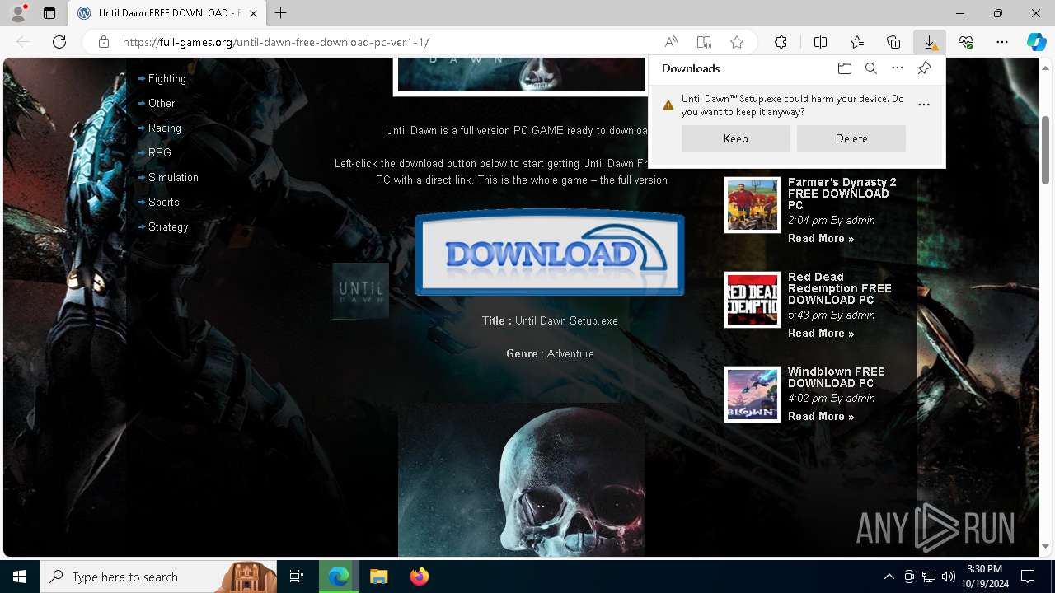Image resolution: width=1055 pixels, height=593 pixels.
Task: Show hidden system tray icons
Action: [x=889, y=577]
